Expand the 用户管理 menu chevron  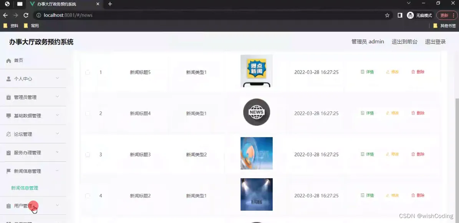(57, 205)
